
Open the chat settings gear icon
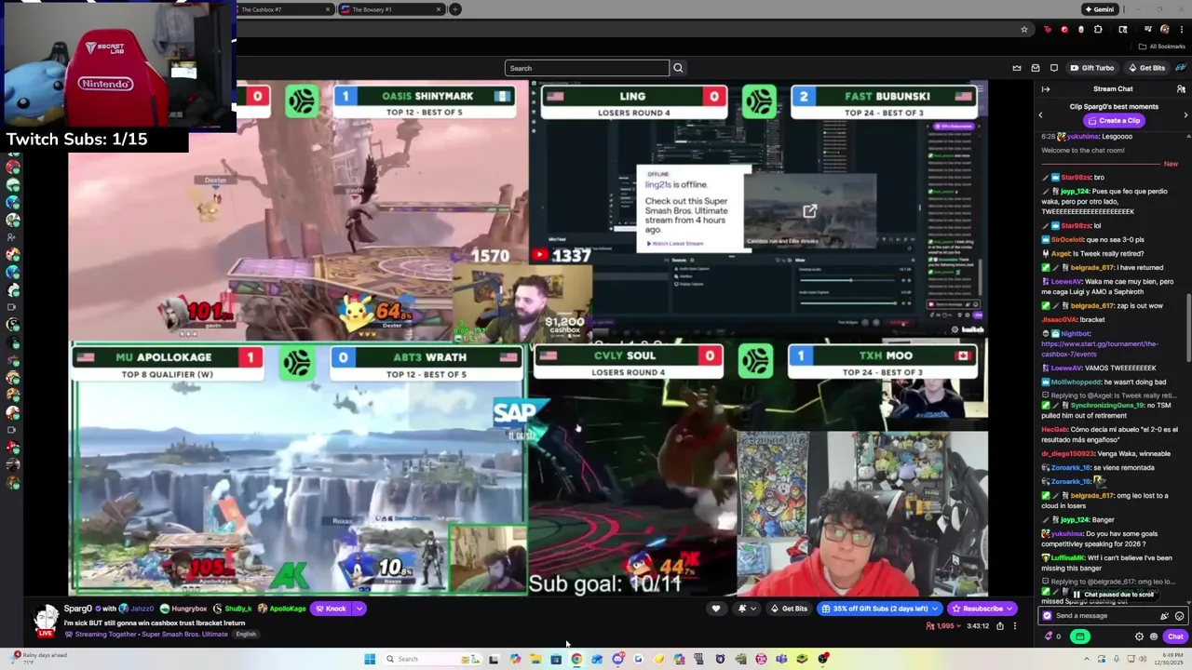click(1139, 636)
